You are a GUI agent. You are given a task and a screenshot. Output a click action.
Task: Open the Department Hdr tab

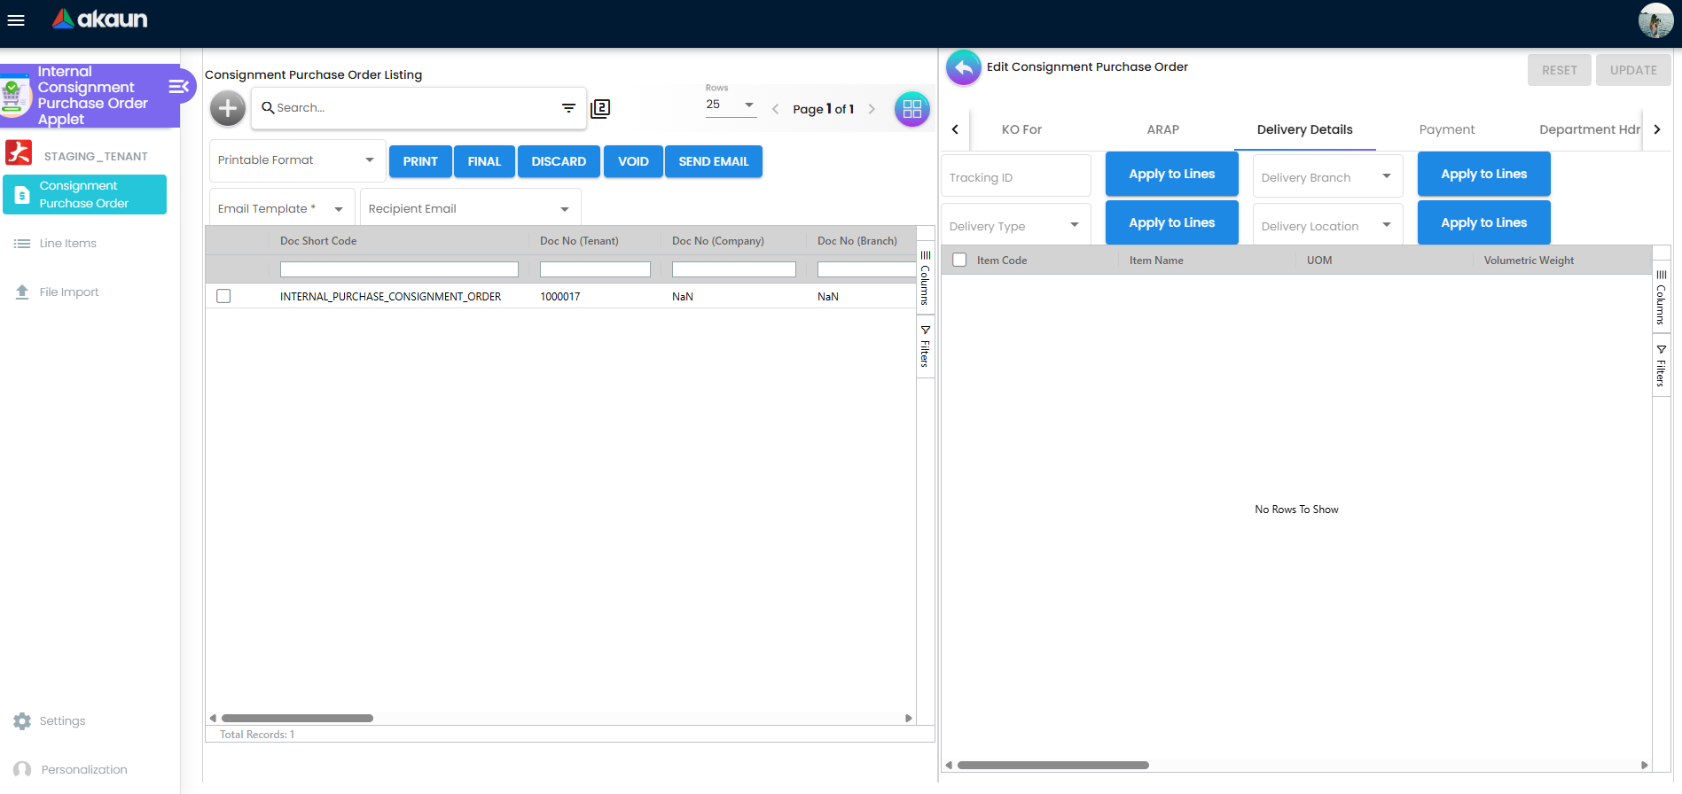(1589, 129)
